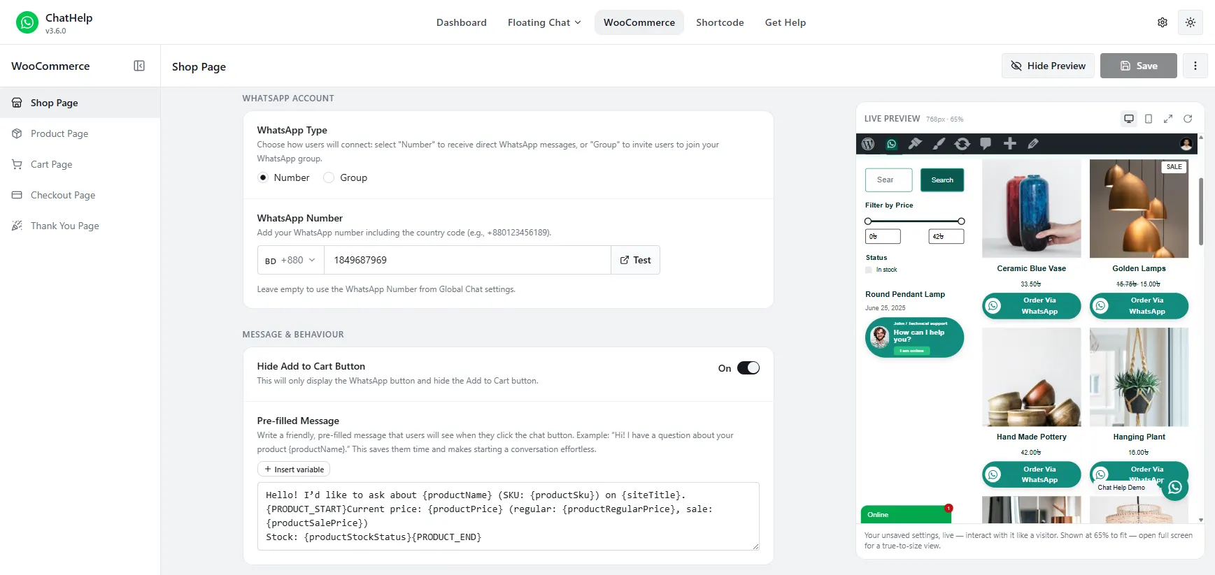Click the right handle of price filter slider
The image size is (1215, 575).
(961, 221)
